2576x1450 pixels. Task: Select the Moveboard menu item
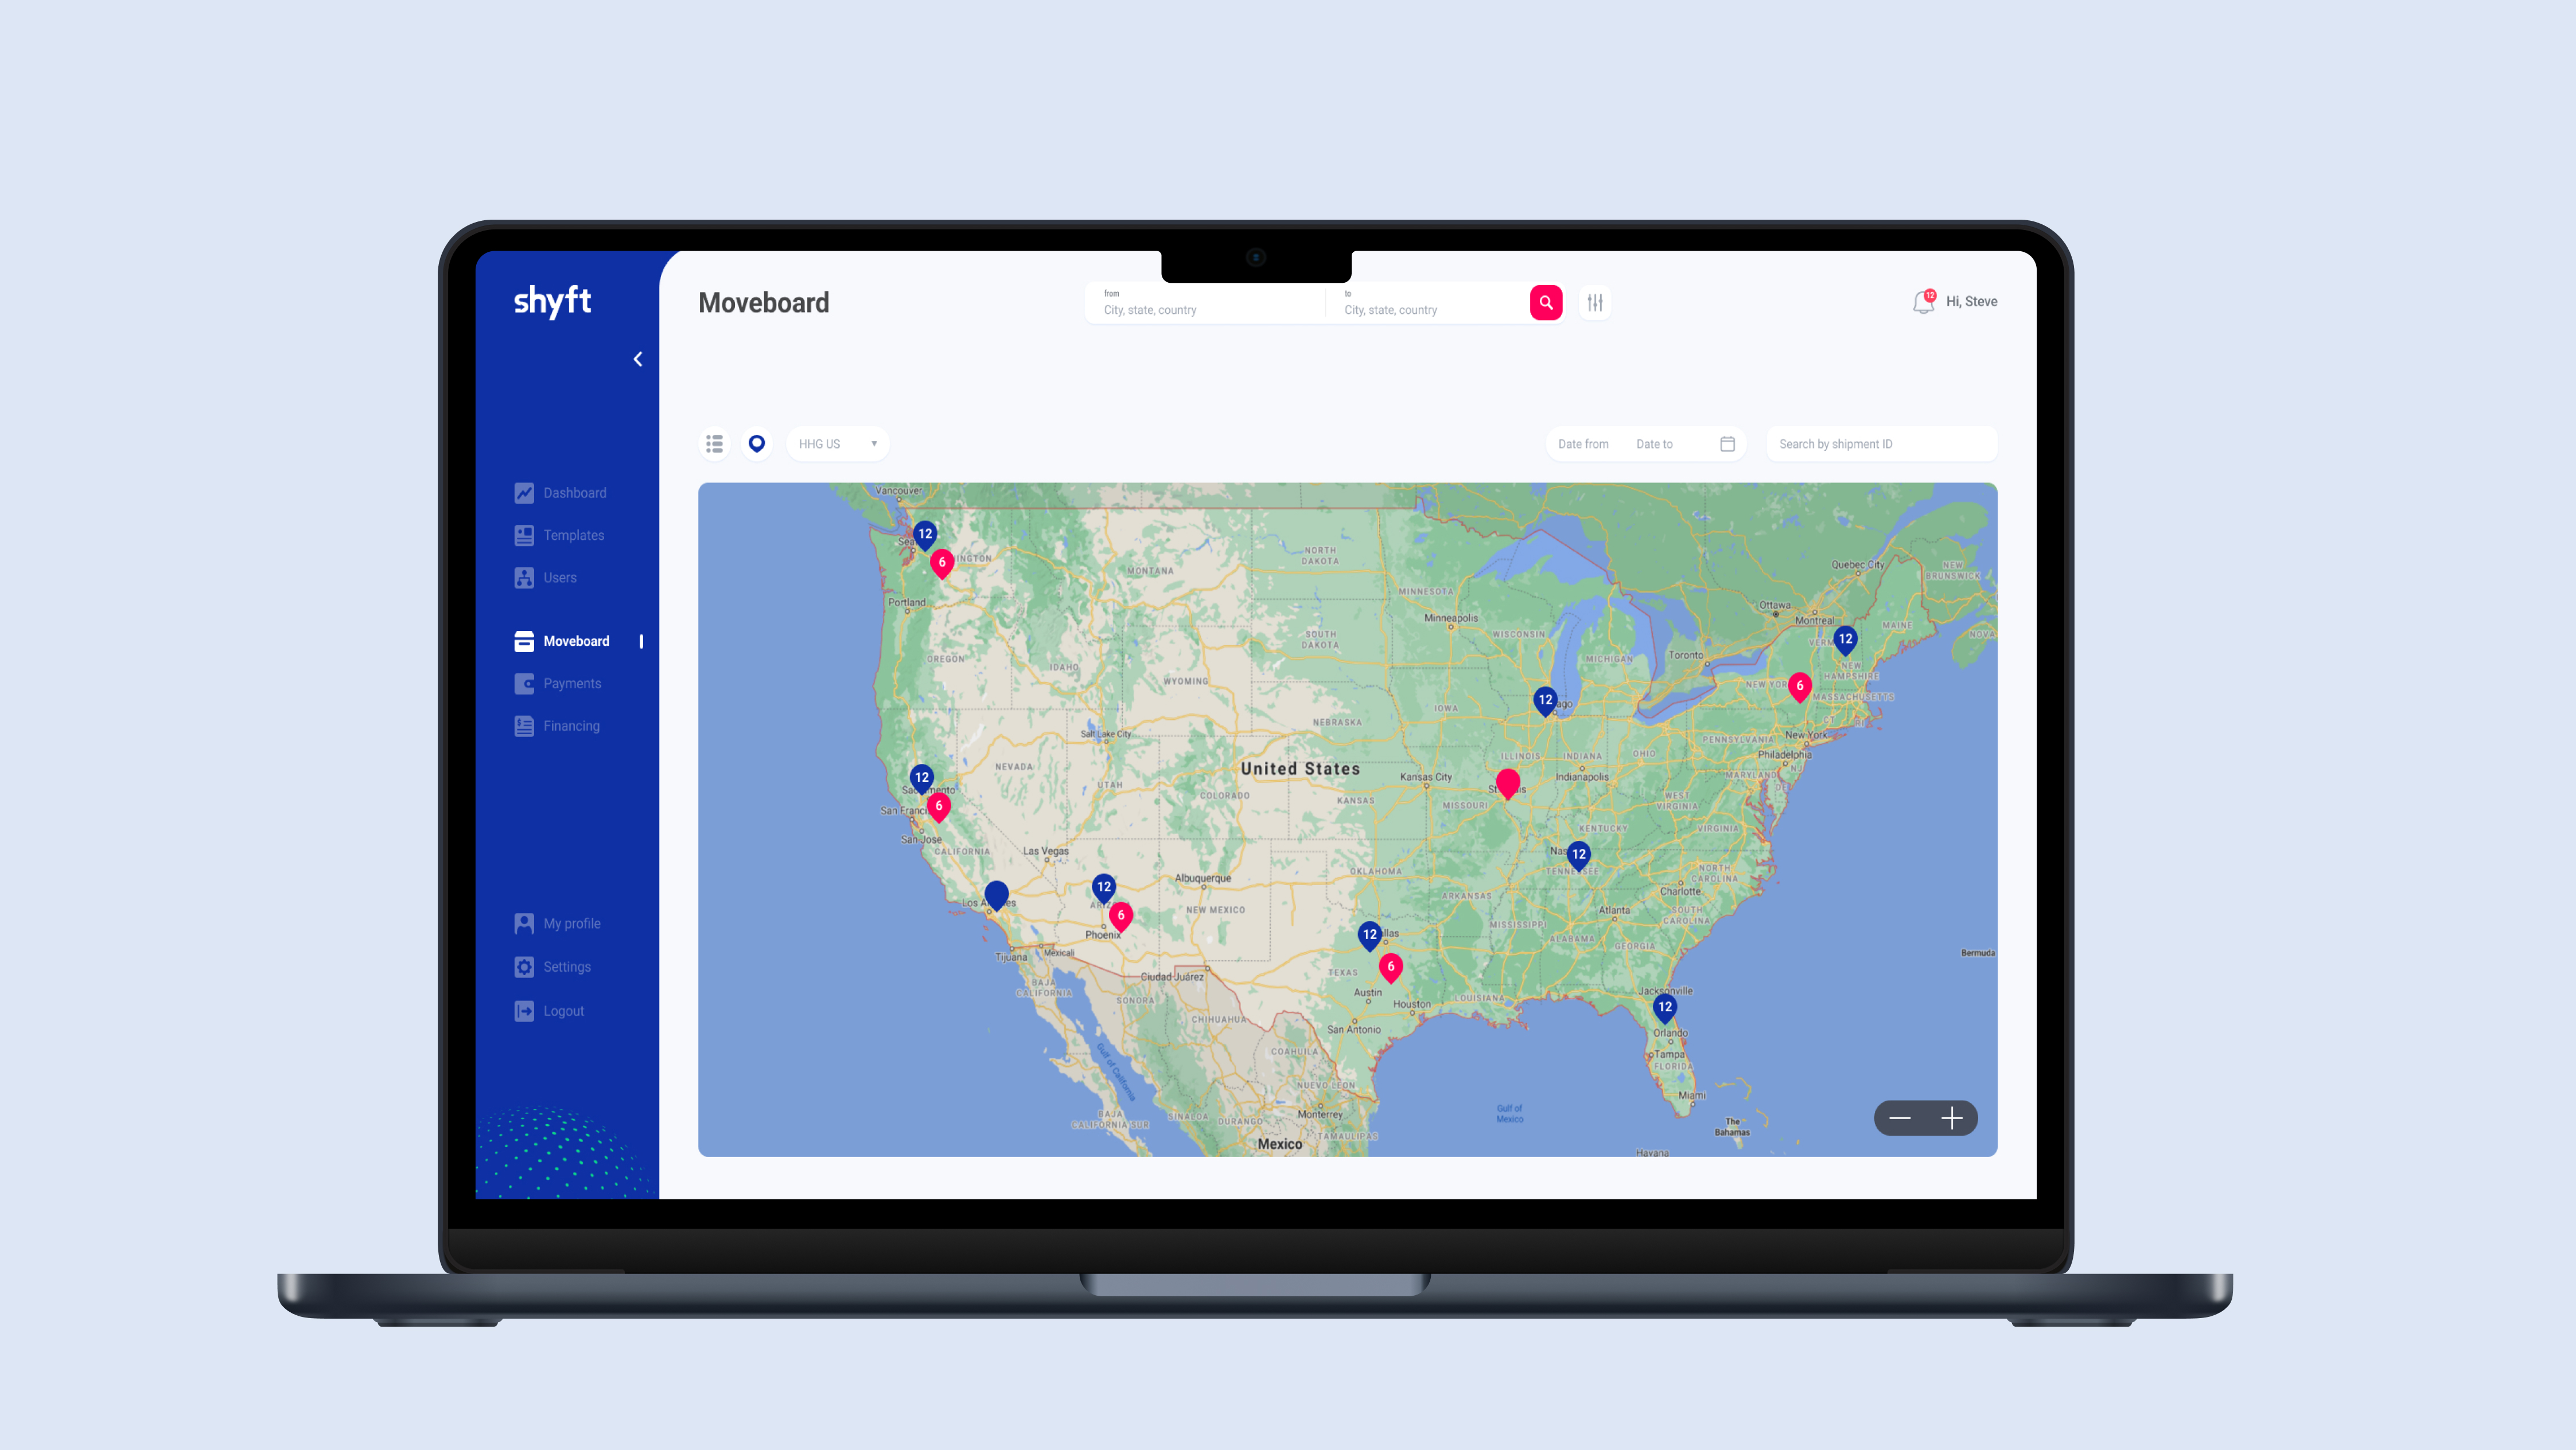tap(576, 641)
